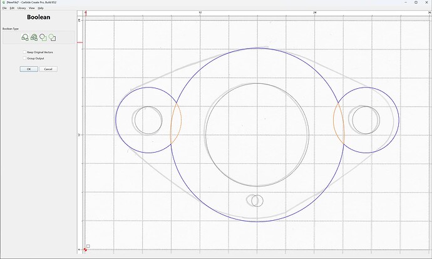Enable Keep Original Vectors checkbox
432x259 pixels.
24,52
